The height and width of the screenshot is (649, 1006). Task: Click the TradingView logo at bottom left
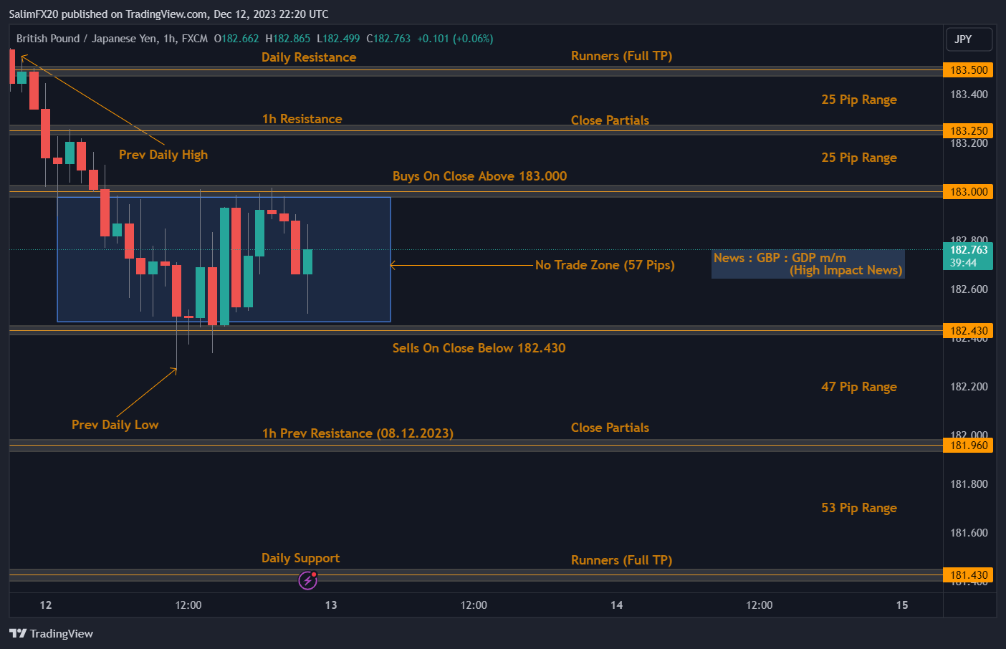click(x=51, y=633)
